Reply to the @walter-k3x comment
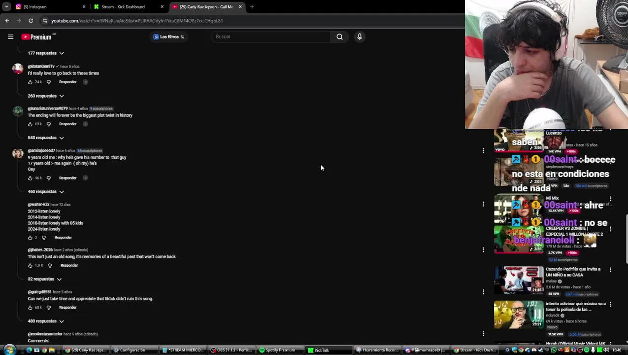The image size is (628, 355). point(63,238)
